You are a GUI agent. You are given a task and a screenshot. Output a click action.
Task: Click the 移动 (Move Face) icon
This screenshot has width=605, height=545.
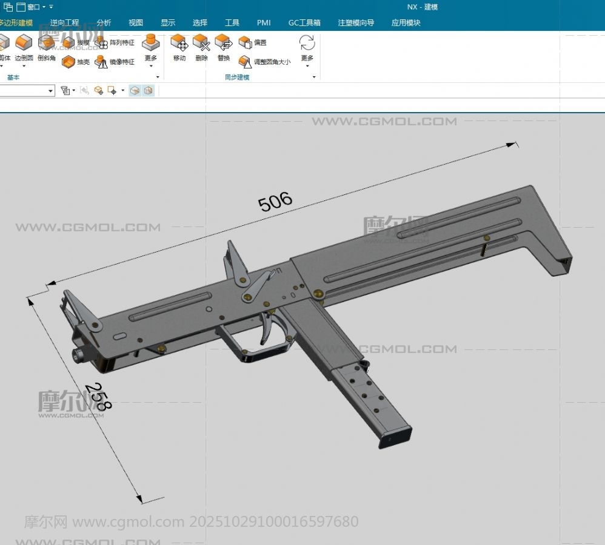(x=179, y=47)
